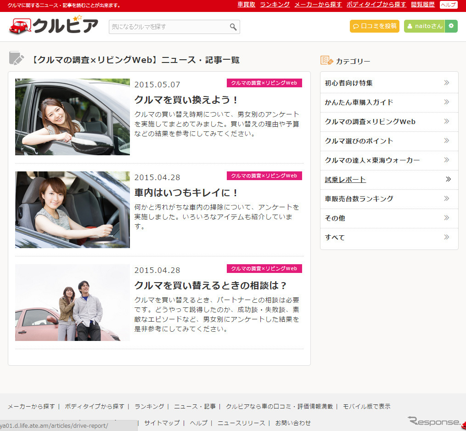
Task: Click the orange list icon next to カテゴリー
Action: coord(326,60)
